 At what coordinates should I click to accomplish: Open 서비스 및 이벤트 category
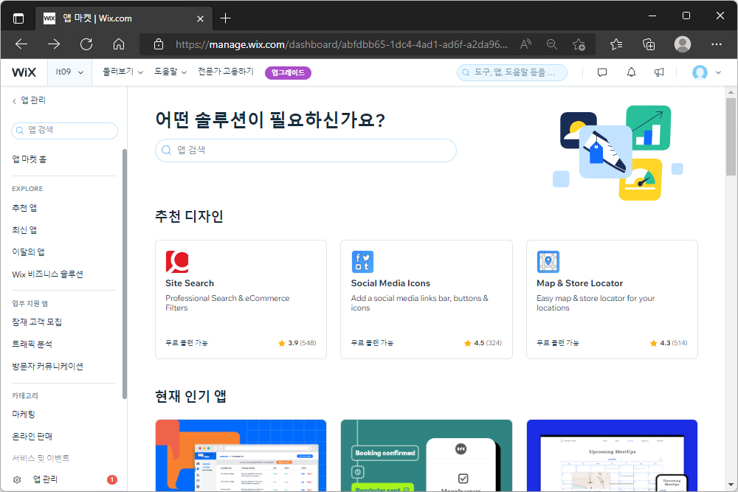pyautogui.click(x=41, y=458)
